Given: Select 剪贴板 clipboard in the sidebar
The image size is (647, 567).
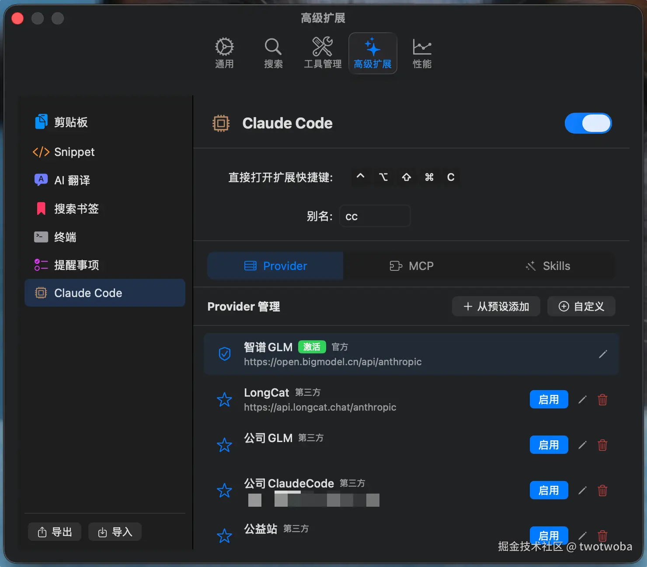Looking at the screenshot, I should point(105,122).
